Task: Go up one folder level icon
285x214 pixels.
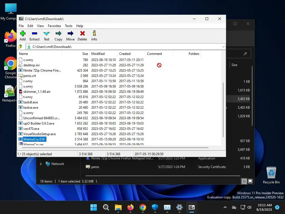Action: (20, 47)
